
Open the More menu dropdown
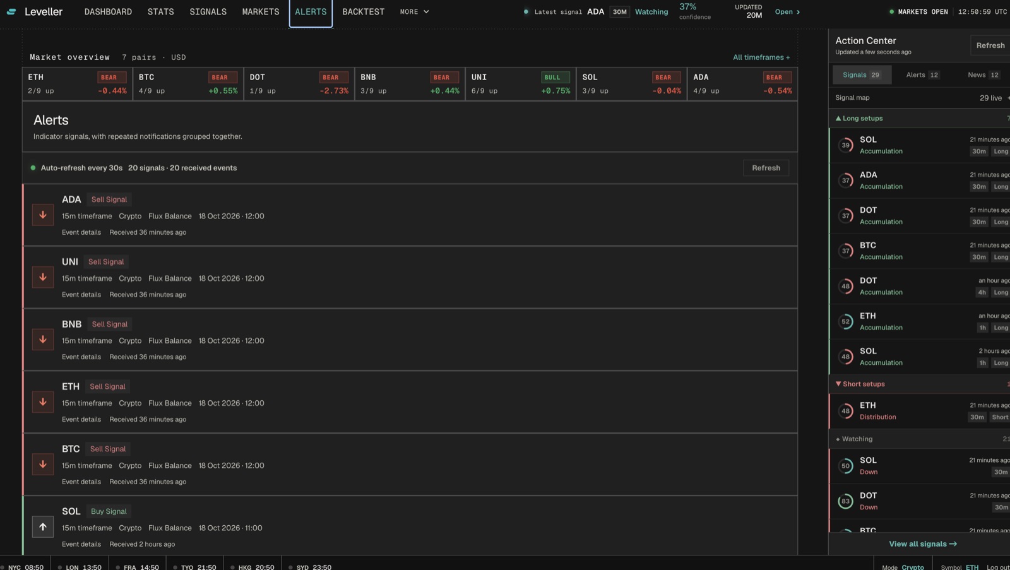[414, 12]
